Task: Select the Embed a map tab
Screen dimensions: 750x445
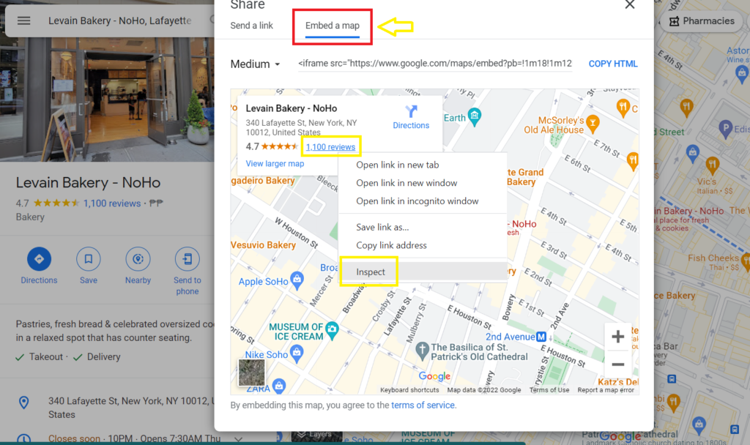Action: pos(333,26)
